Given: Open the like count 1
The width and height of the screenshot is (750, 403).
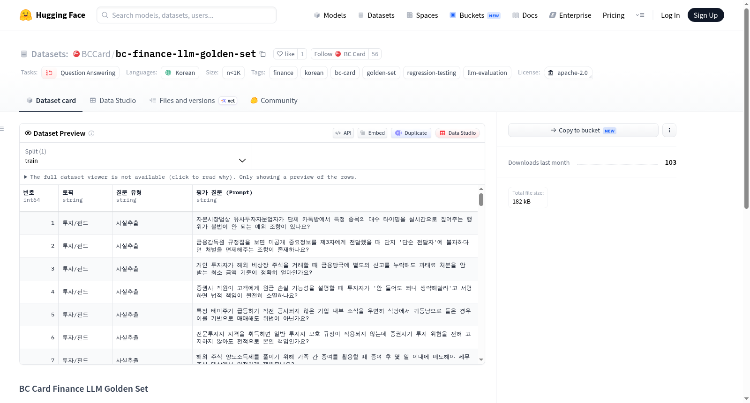Looking at the screenshot, I should (x=302, y=54).
